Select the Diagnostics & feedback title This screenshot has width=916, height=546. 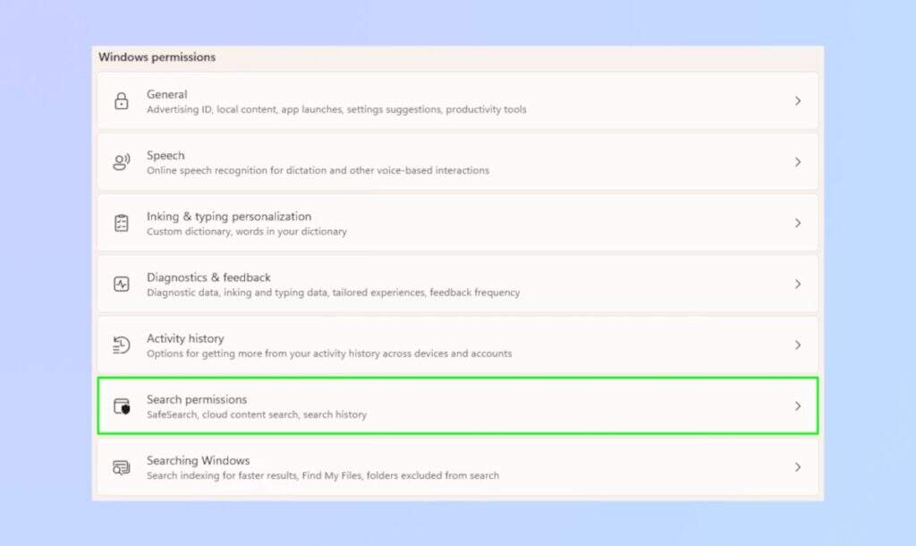(x=208, y=277)
